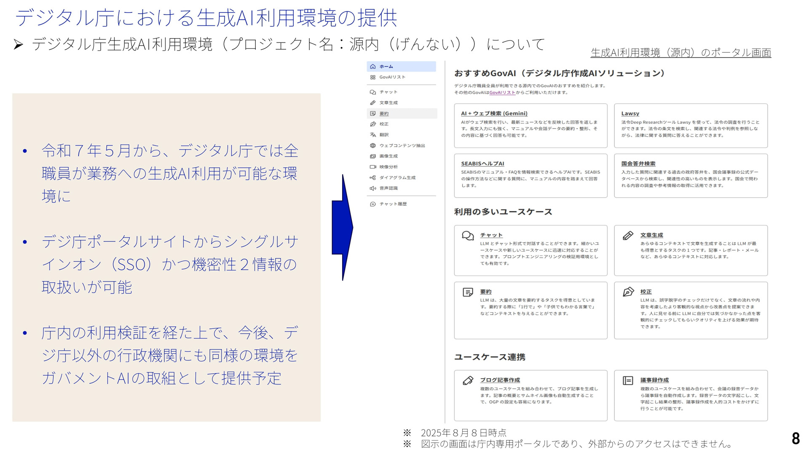Screen dimensions: 809x455
Task: Open 校正 from the sidebar menu
Action: click(384, 124)
